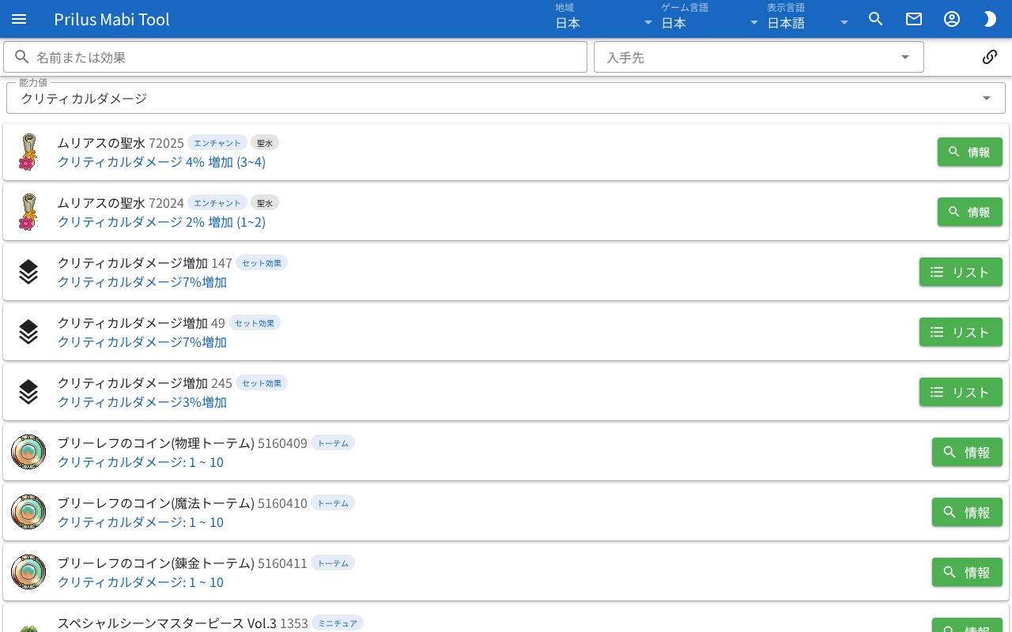Click 情報 for ブリーレフのコイン(錬金トーテム)
This screenshot has width=1012, height=632.
[x=967, y=572]
